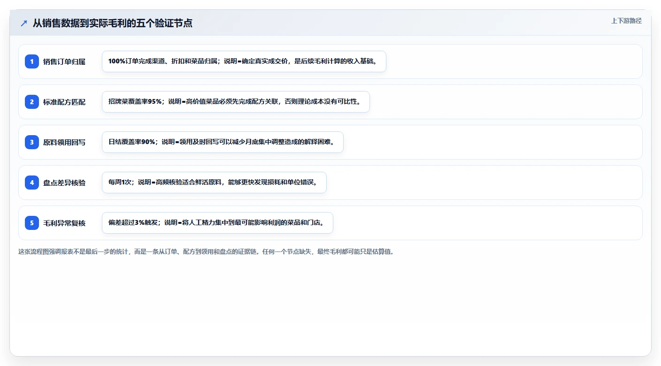Click the 上下游路径 label at top right
This screenshot has width=661, height=366.
[x=626, y=21]
